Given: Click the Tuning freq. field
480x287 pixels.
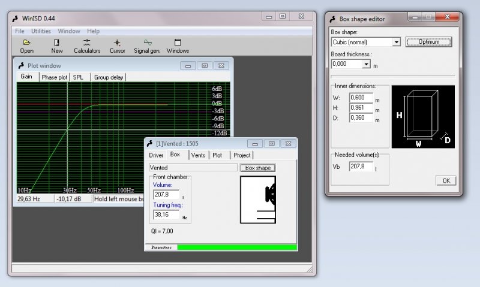Looking at the screenshot, I should [166, 215].
